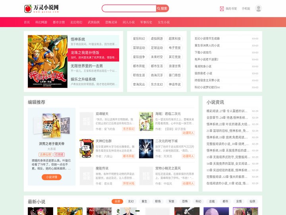Open article 重生非洲黑人的小说
This screenshot has height=215, width=286.
[207, 45]
